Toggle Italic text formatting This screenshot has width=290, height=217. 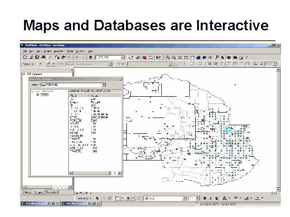click(211, 198)
